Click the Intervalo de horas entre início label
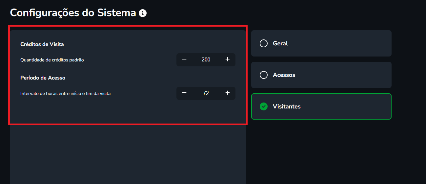The image size is (426, 184). (x=65, y=94)
